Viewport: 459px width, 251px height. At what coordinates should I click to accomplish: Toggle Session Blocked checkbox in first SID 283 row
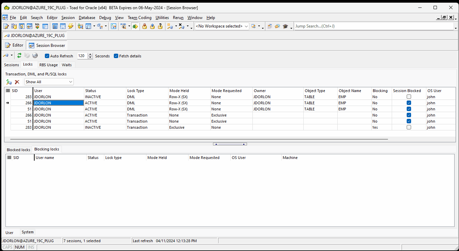[409, 97]
